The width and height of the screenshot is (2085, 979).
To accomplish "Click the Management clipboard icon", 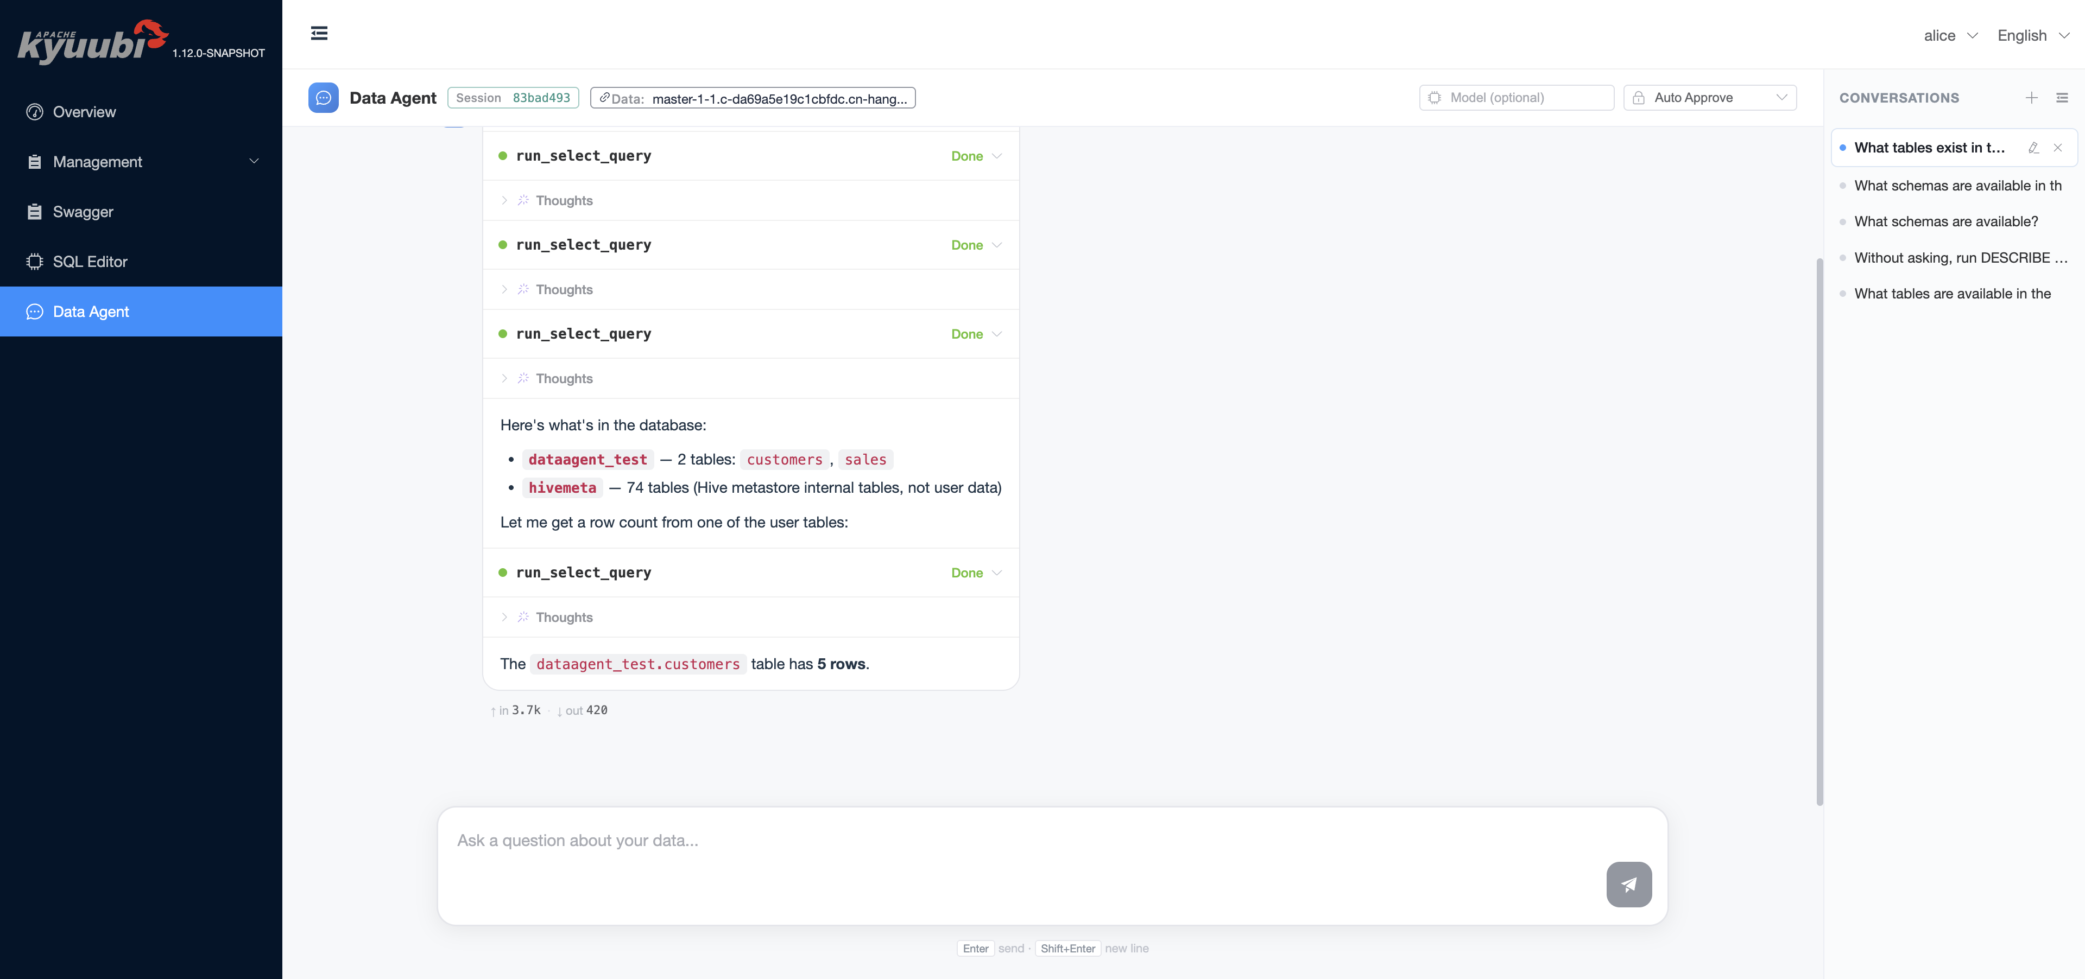I will [34, 162].
